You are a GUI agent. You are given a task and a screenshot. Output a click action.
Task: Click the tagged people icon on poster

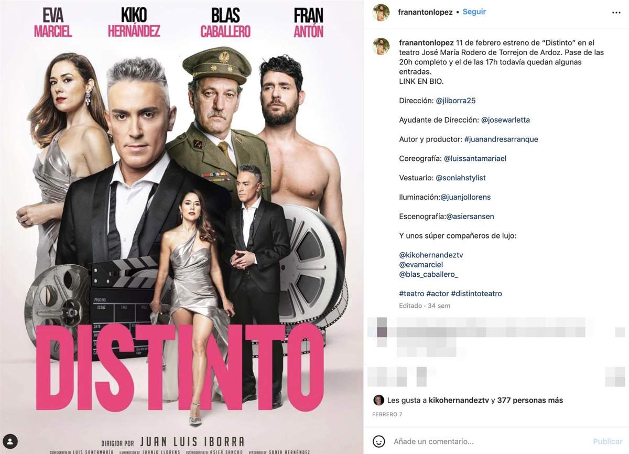tap(10, 441)
